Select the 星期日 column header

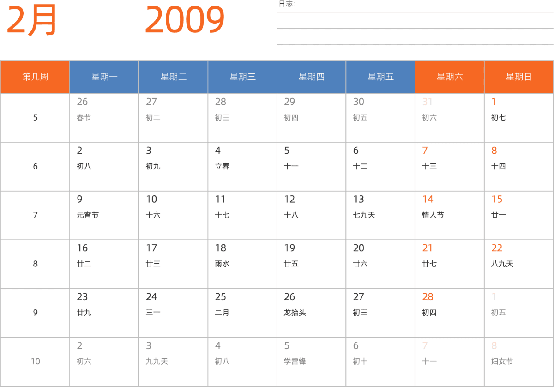coord(519,77)
